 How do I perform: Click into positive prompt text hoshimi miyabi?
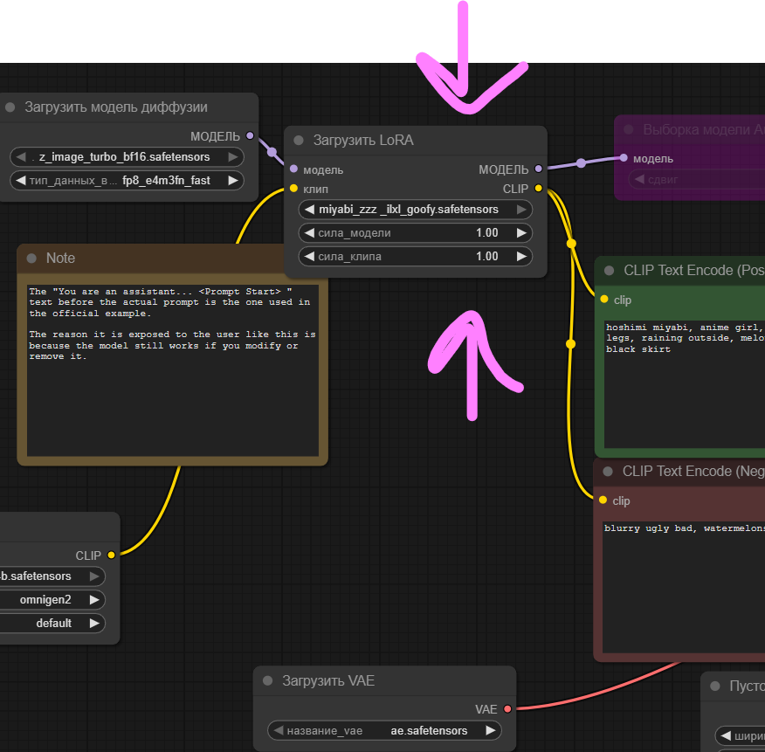684,385
